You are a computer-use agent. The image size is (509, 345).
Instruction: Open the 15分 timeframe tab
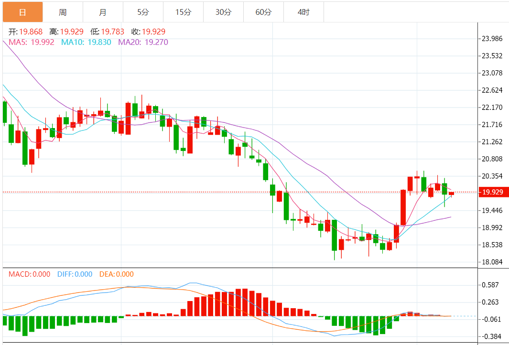(184, 12)
